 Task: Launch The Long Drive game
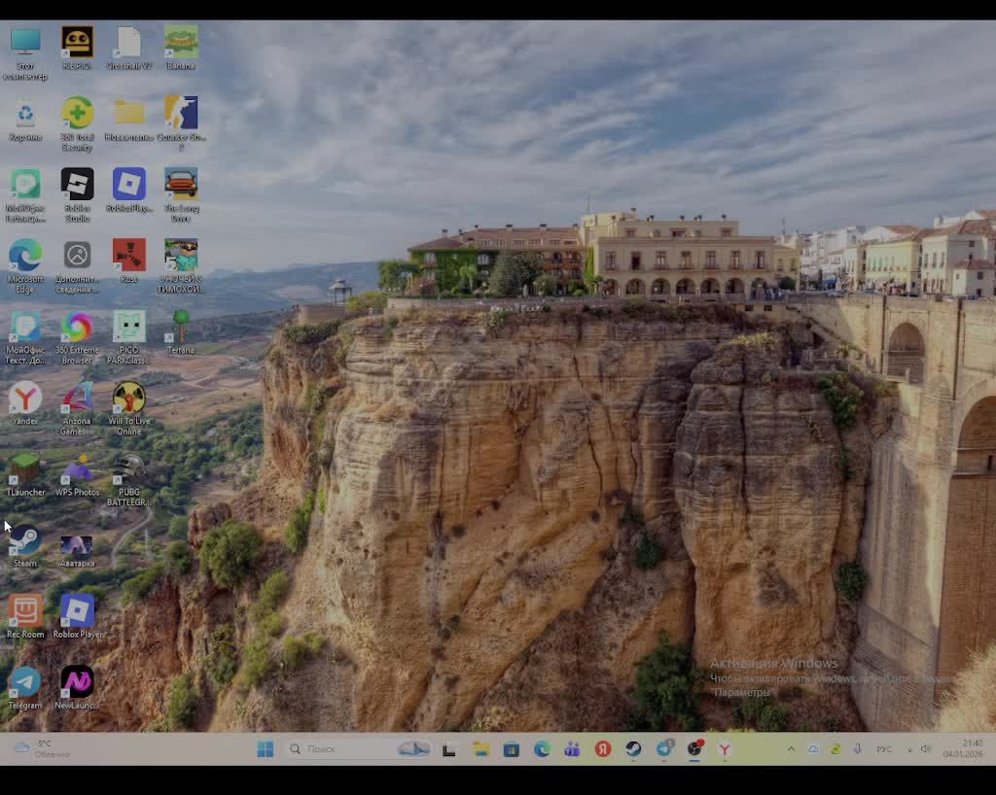(180, 195)
